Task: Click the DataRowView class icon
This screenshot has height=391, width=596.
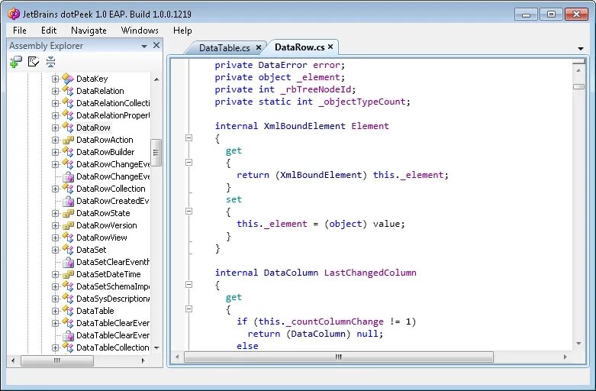Action: click(x=68, y=238)
